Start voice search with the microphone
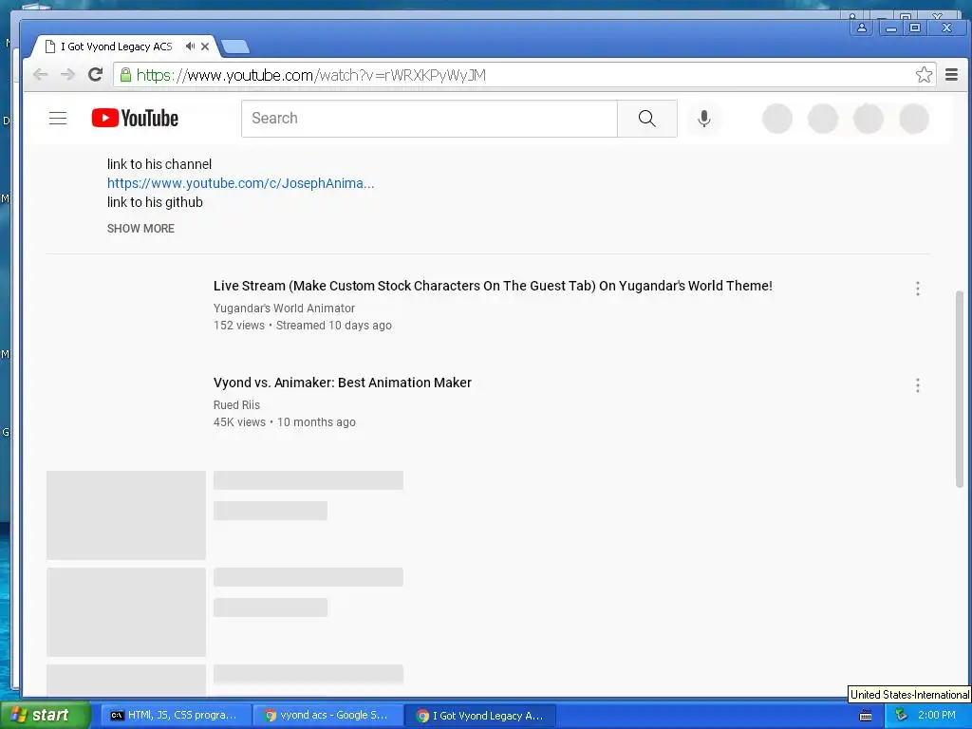Viewport: 972px width, 729px height. (703, 119)
